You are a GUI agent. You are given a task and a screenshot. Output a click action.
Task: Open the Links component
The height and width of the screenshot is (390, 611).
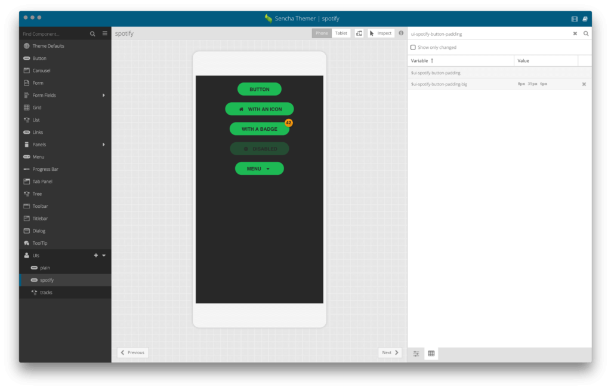click(x=65, y=132)
